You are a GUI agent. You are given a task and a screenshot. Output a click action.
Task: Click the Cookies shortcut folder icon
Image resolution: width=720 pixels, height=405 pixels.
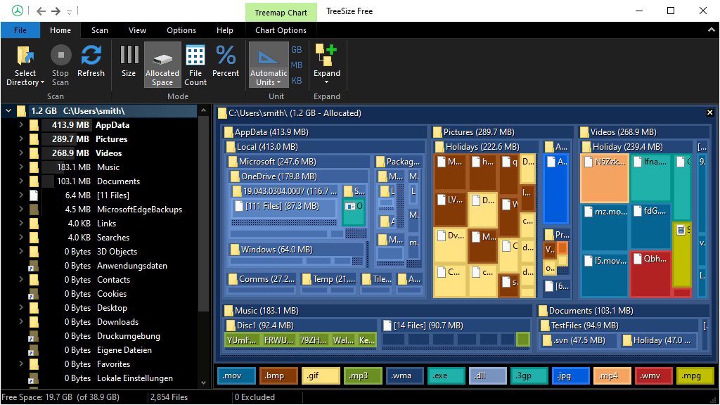[34, 294]
